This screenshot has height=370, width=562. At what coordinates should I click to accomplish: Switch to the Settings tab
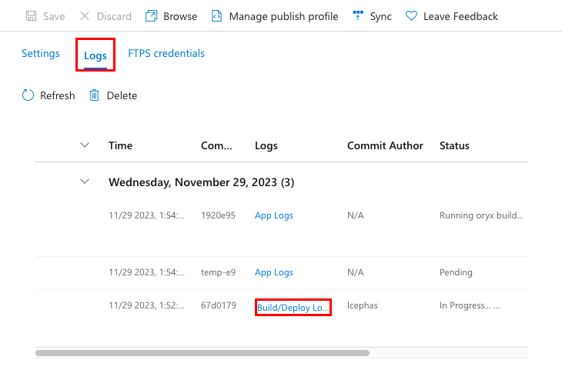coord(41,54)
